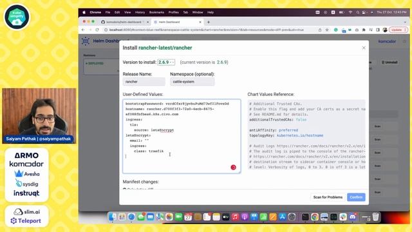Open Music from the dock
This screenshot has height=232, width=412.
235,217
